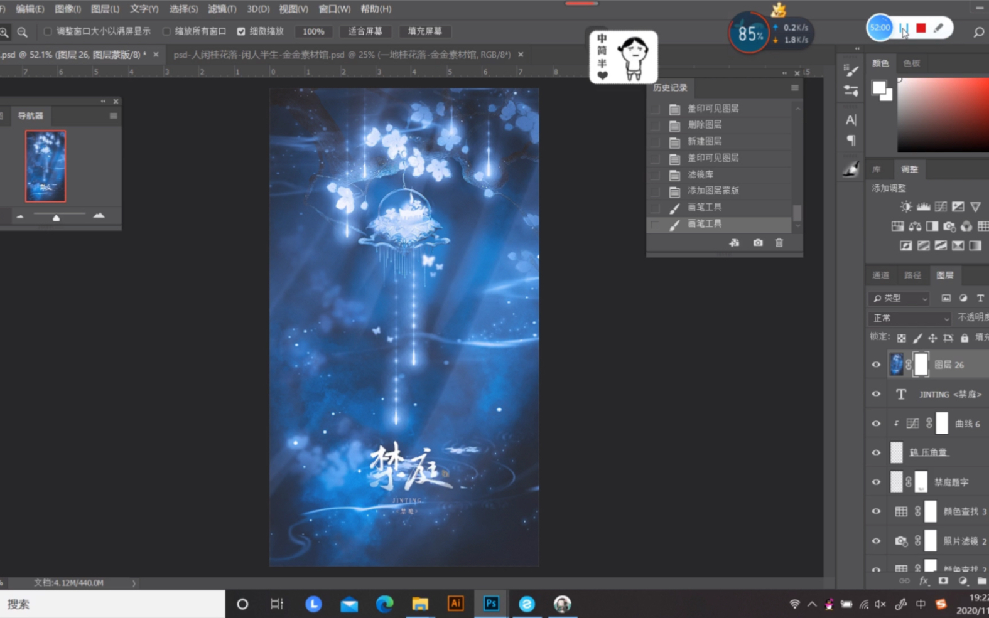Switch to the 库 tab
Viewport: 989px width, 618px height.
coord(877,169)
